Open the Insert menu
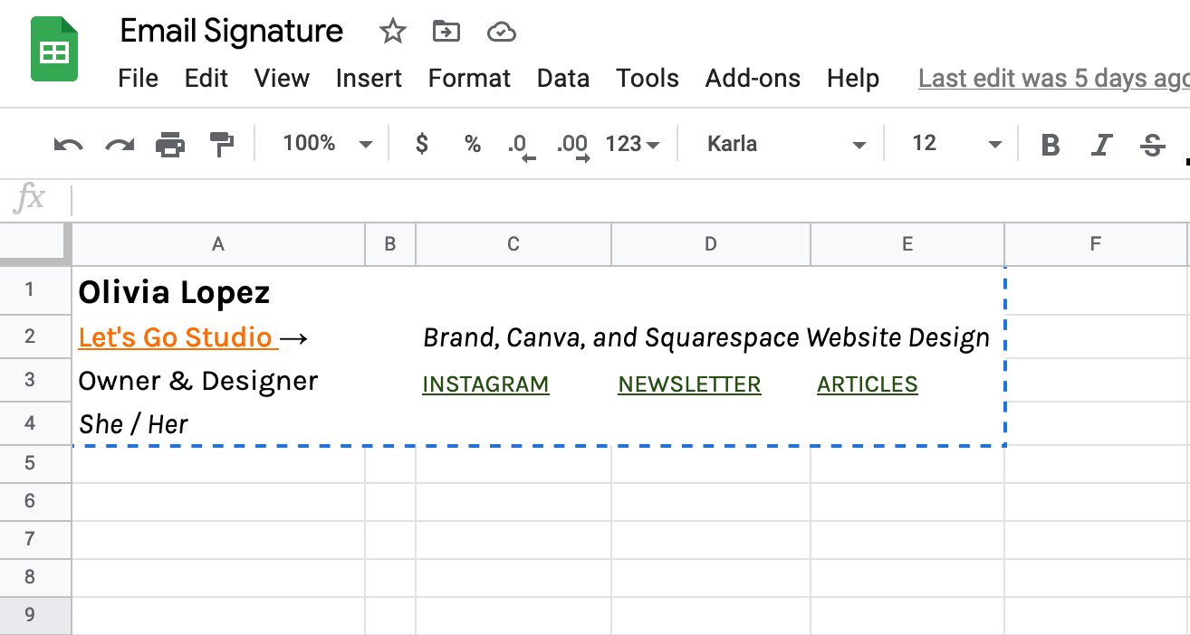Viewport: 1190px width, 635px height. tap(369, 79)
